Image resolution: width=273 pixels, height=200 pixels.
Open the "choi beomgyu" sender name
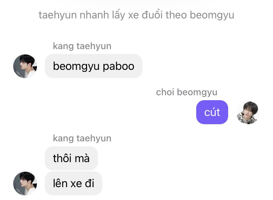187,93
